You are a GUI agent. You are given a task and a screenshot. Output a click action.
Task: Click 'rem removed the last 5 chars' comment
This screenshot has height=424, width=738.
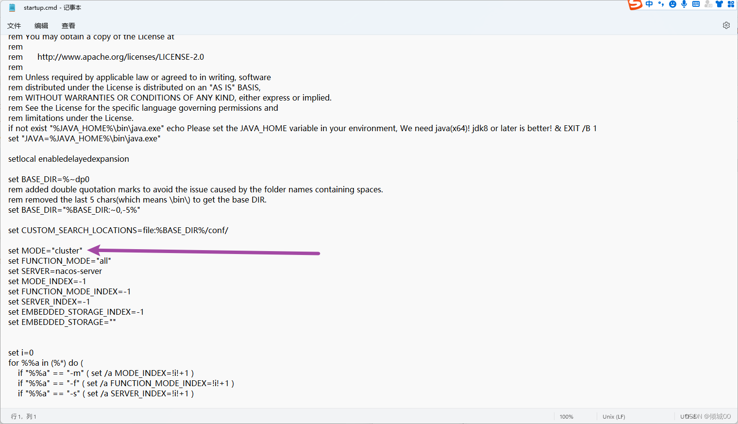click(x=137, y=200)
